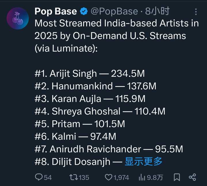The height and width of the screenshot is (186, 207).
Task: Open the view analytics bar chart icon
Action: tap(142, 177)
